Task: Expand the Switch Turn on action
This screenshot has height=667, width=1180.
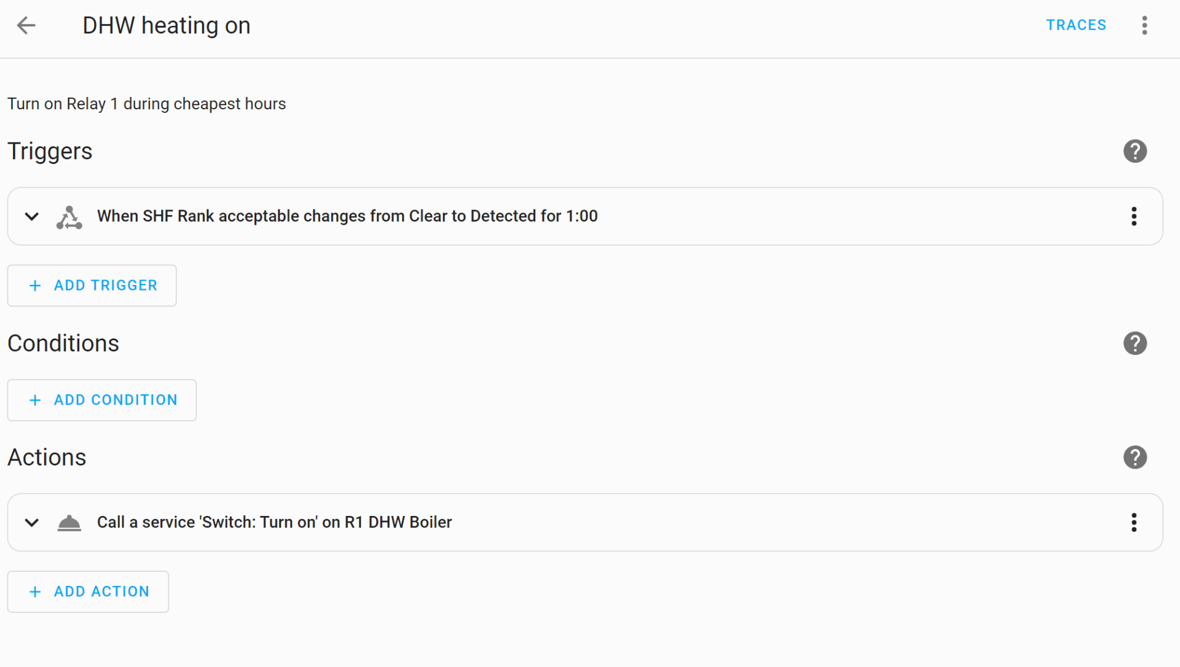Action: point(32,523)
